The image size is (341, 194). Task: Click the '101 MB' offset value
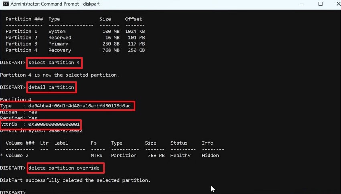click(136, 38)
